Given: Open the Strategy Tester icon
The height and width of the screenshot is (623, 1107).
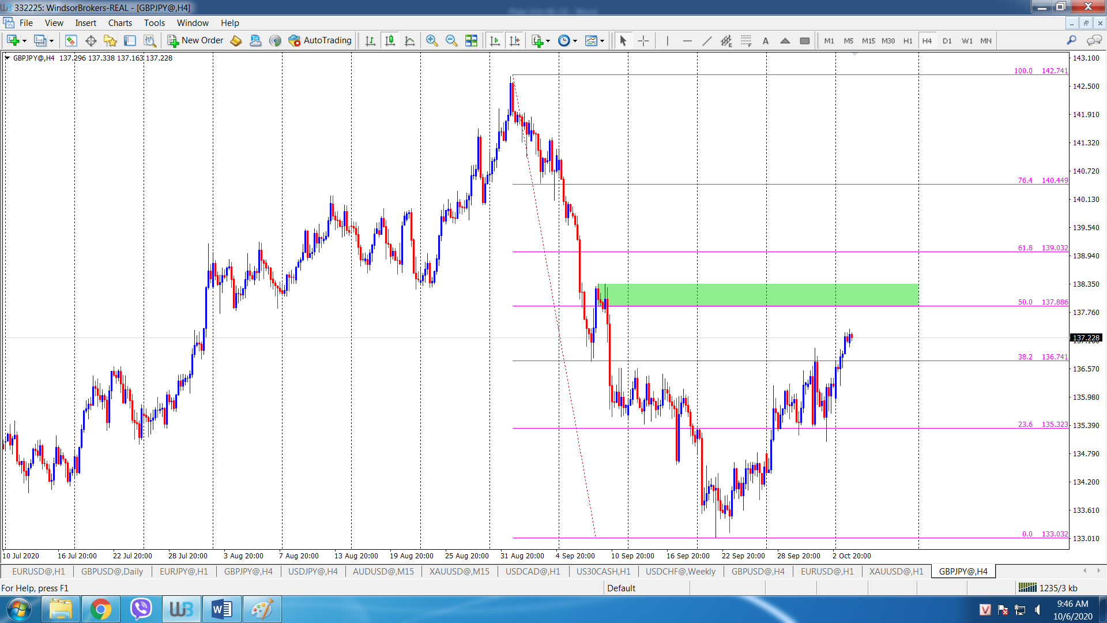Looking at the screenshot, I should click(150, 40).
